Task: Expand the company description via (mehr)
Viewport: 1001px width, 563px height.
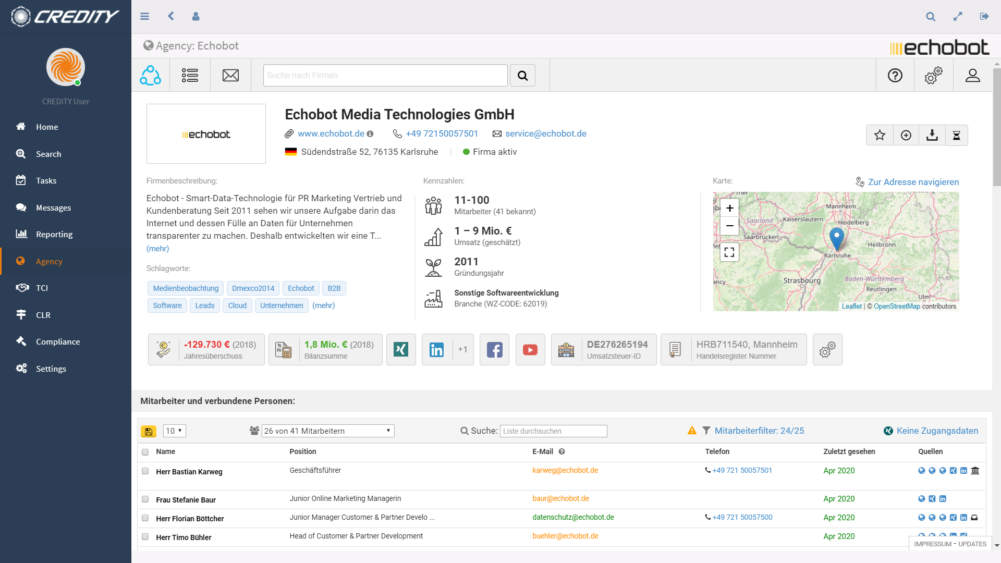Action: [157, 249]
